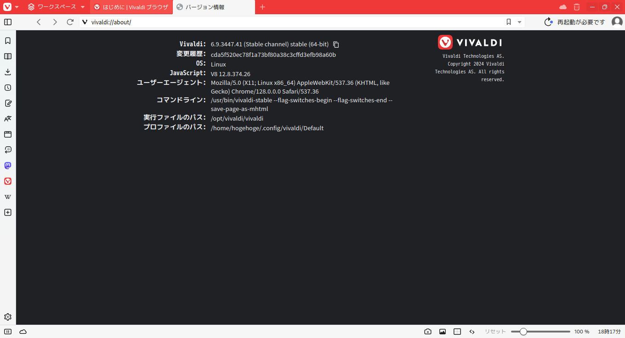Screen dimensions: 625x338
Task: Toggle tab tiling in status bar
Action: [x=457, y=332]
